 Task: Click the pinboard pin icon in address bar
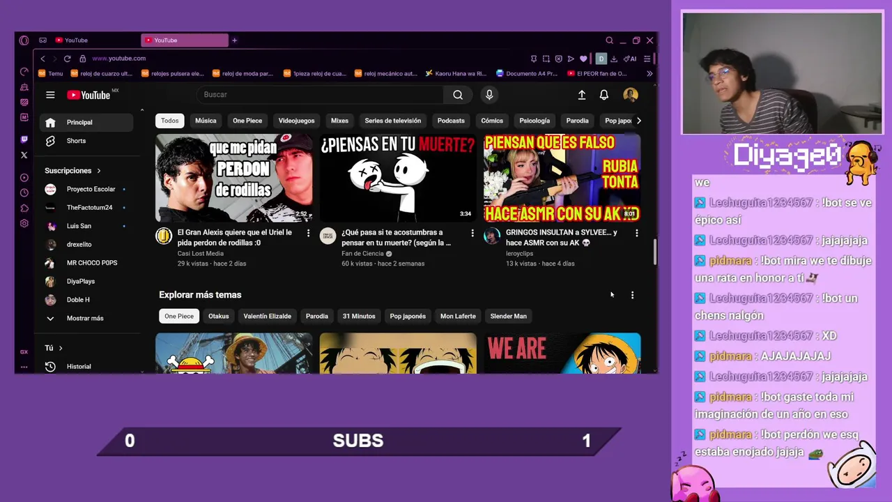534,59
